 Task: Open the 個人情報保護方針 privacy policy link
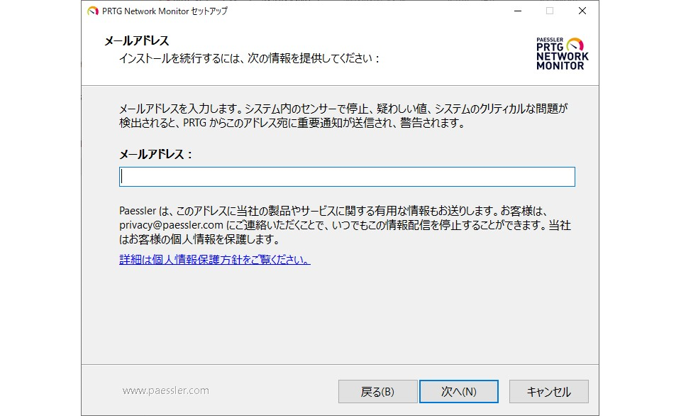pos(214,260)
